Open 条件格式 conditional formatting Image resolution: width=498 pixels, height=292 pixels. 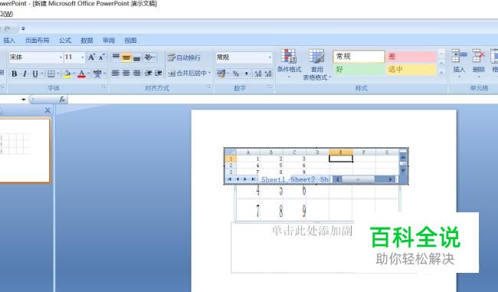click(289, 64)
